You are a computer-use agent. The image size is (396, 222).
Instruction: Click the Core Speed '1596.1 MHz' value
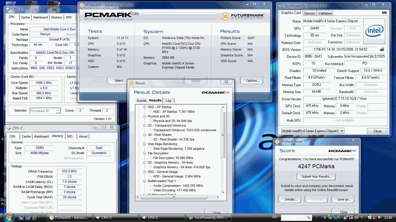tap(43, 83)
